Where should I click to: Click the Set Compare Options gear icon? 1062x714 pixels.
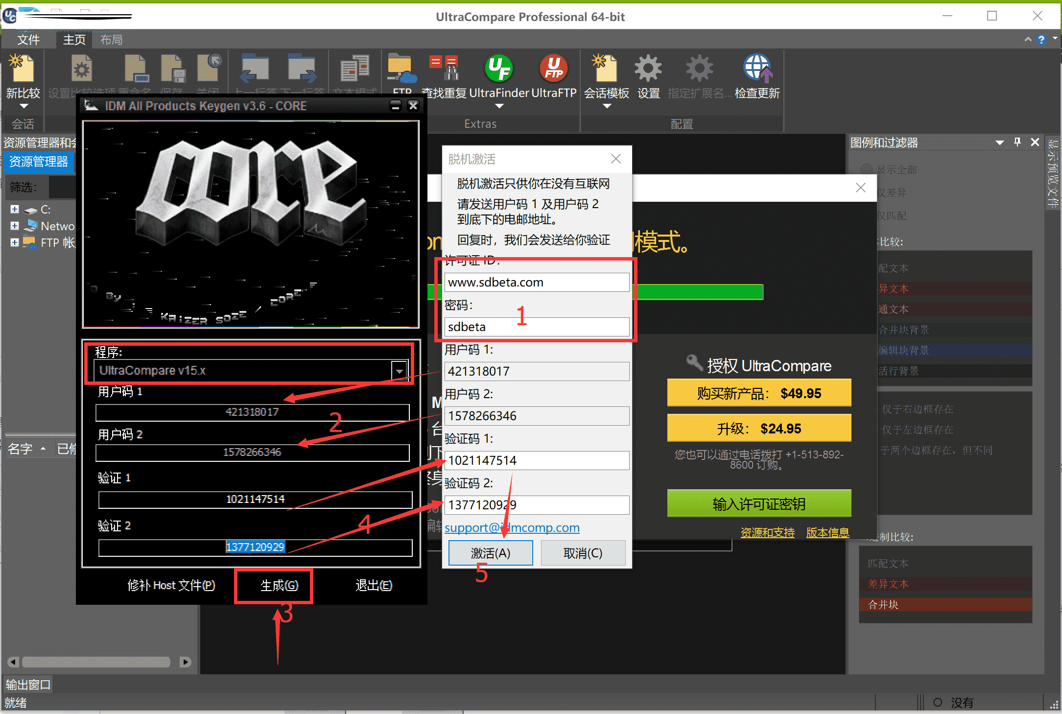click(x=81, y=69)
